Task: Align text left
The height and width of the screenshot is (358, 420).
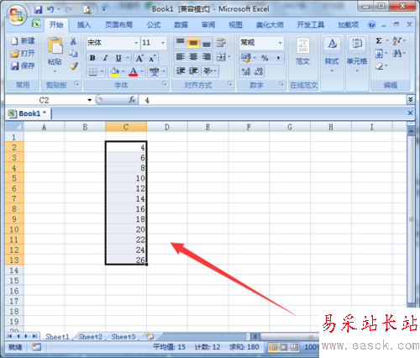Action: tap(180, 57)
